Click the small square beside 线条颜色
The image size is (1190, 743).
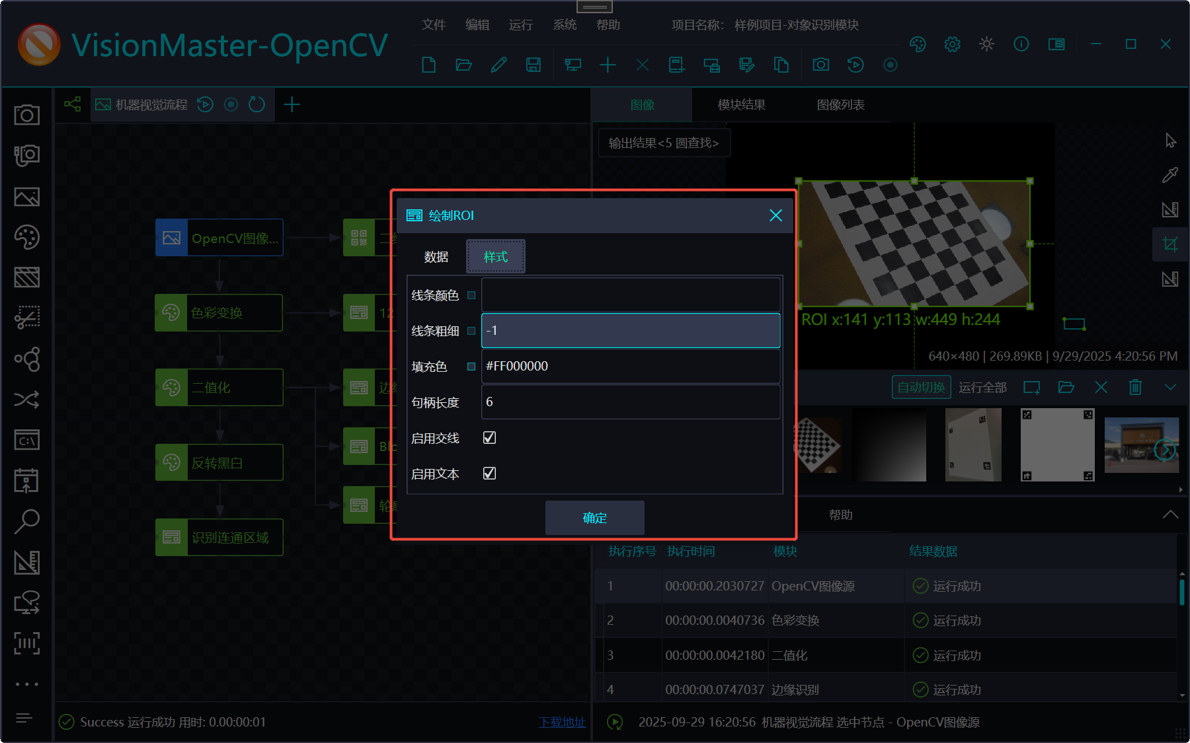coord(471,295)
